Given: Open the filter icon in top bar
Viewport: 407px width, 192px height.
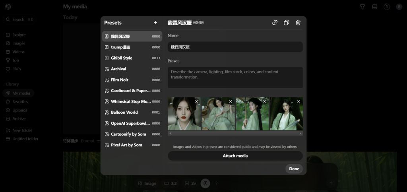Looking at the screenshot, I should 362,7.
